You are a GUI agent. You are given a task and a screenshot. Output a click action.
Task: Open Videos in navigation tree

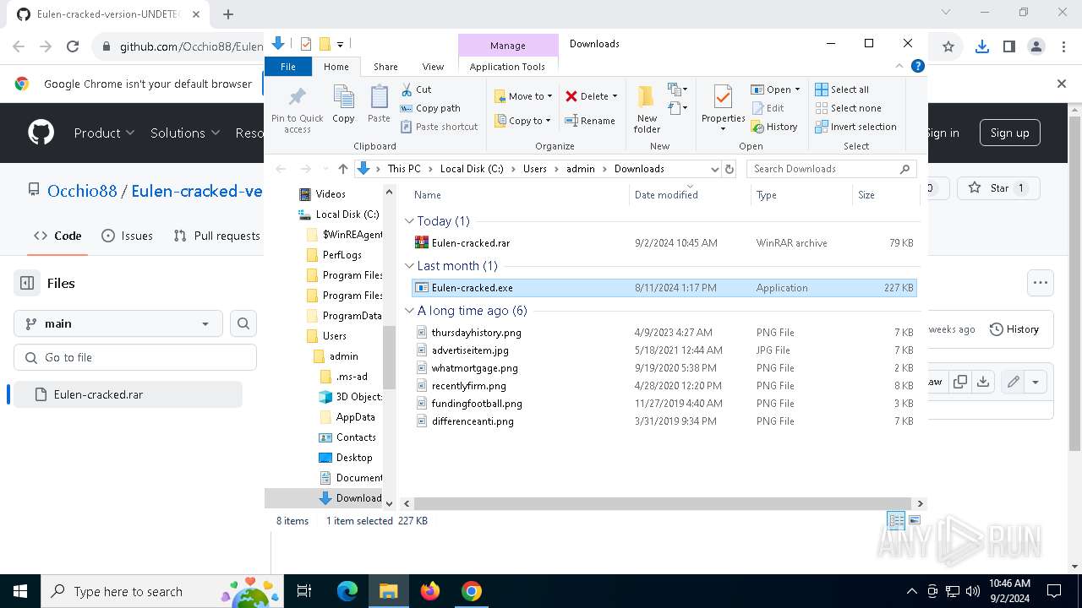331,194
